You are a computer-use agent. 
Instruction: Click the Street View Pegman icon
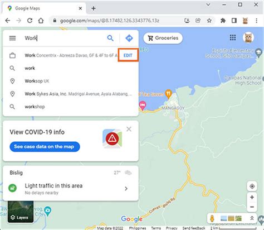[212, 218]
